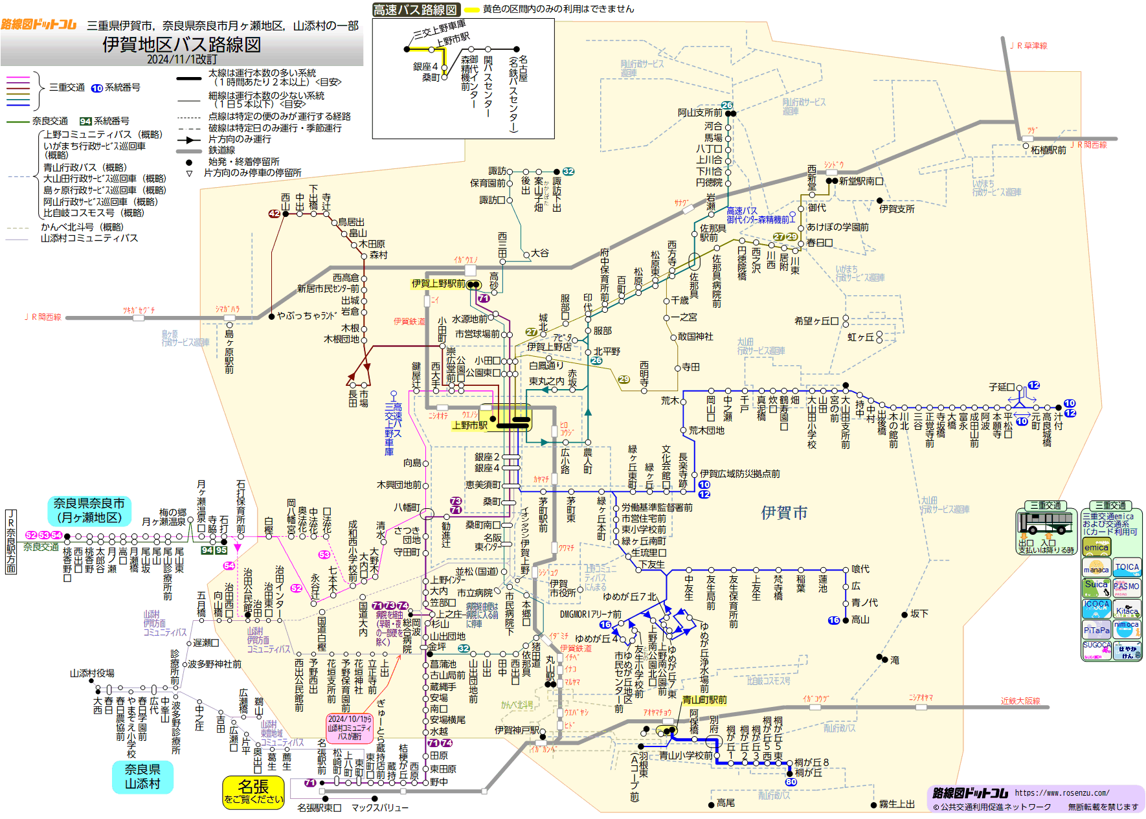Click the yellow 名張 をご覧ください box
Screen dimensions: 1146x819
tap(253, 792)
